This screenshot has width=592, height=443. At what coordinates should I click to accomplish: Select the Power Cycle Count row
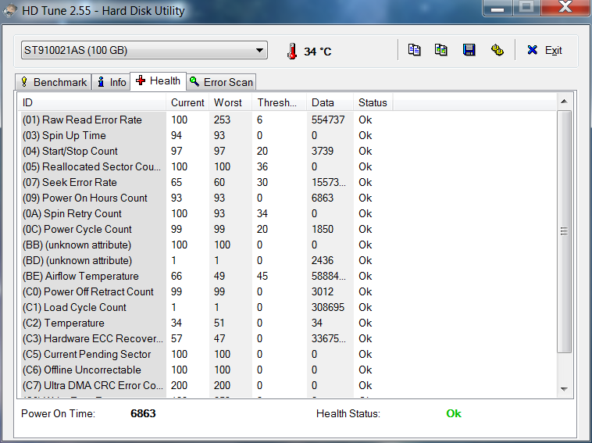tap(287, 229)
